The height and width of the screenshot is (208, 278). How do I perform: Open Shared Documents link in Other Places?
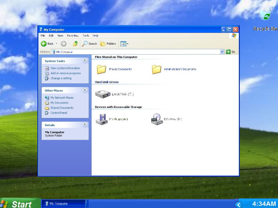(x=62, y=108)
